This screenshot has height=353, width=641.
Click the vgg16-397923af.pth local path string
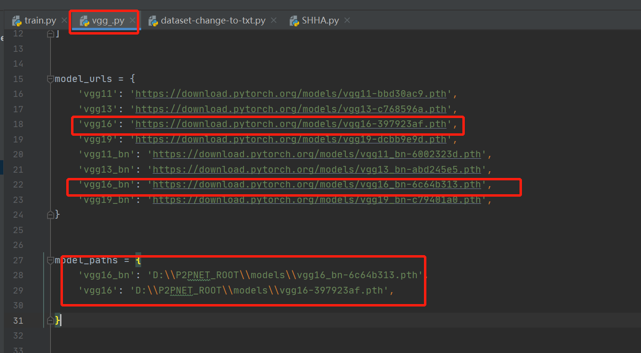click(259, 290)
